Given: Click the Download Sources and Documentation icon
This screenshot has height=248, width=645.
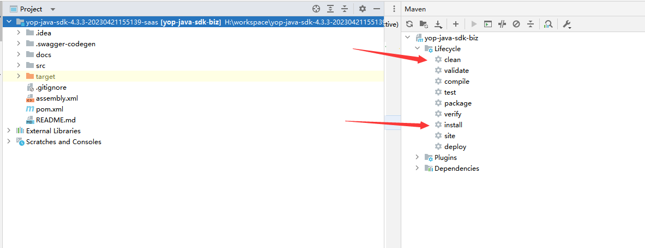Looking at the screenshot, I should tap(438, 24).
